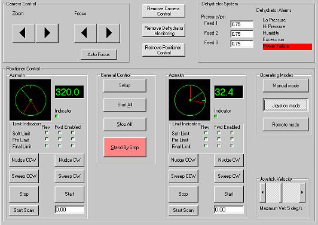This screenshot has height=225, width=318.
Task: Click the red Power Failure alarm
Action: (288, 47)
